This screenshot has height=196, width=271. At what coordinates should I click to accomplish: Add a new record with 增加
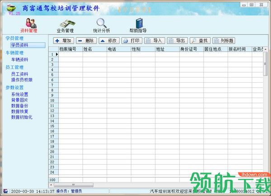click(64, 41)
